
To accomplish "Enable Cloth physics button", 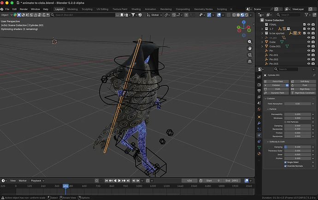I will 276,89.
